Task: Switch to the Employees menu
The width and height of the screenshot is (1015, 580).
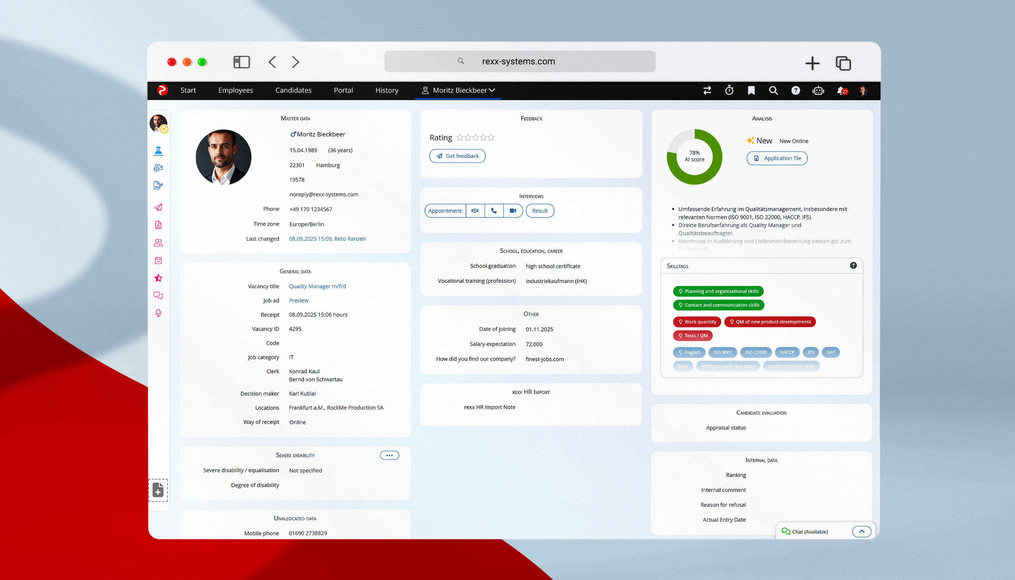Action: coord(235,90)
